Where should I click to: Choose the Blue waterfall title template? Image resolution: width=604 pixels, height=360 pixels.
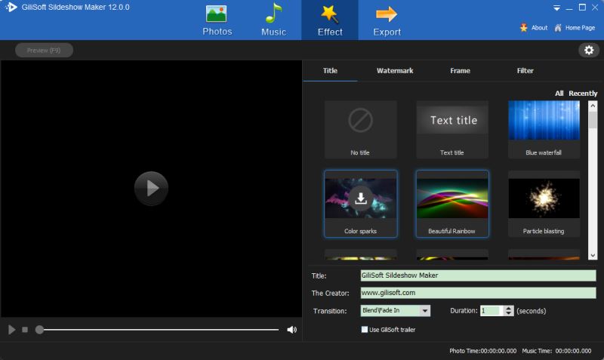(544, 129)
